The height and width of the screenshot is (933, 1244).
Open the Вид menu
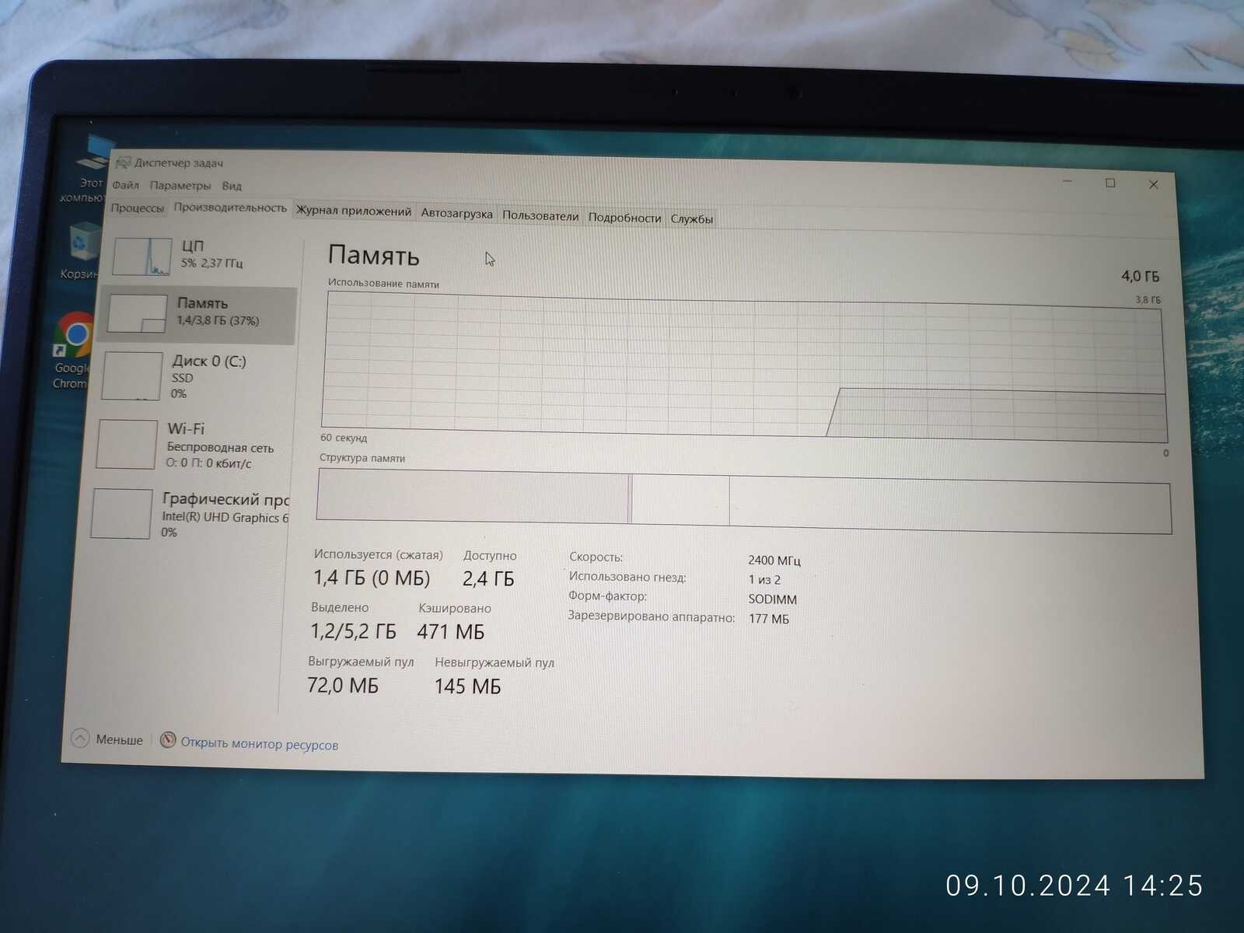point(232,187)
